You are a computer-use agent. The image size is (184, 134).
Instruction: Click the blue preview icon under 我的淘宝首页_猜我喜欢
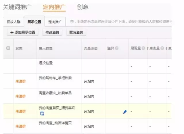point(42,113)
